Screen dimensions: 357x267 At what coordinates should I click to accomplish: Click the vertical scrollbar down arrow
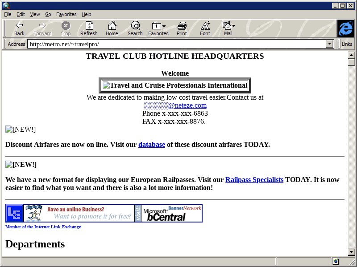[x=352, y=253]
